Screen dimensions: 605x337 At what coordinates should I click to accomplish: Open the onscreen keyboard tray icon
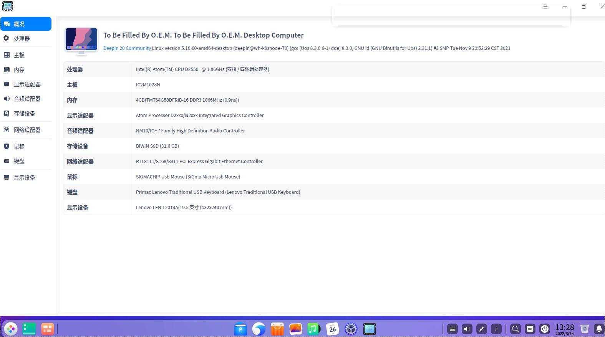pos(453,329)
